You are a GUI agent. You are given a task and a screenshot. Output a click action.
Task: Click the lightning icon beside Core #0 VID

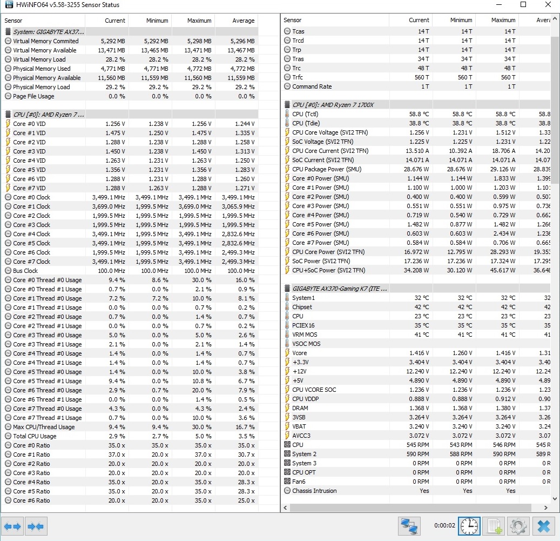point(8,124)
